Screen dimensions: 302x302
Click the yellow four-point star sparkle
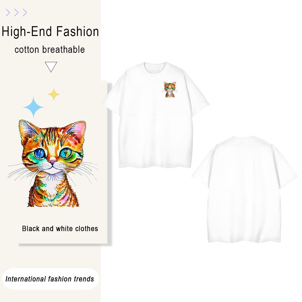click(54, 94)
